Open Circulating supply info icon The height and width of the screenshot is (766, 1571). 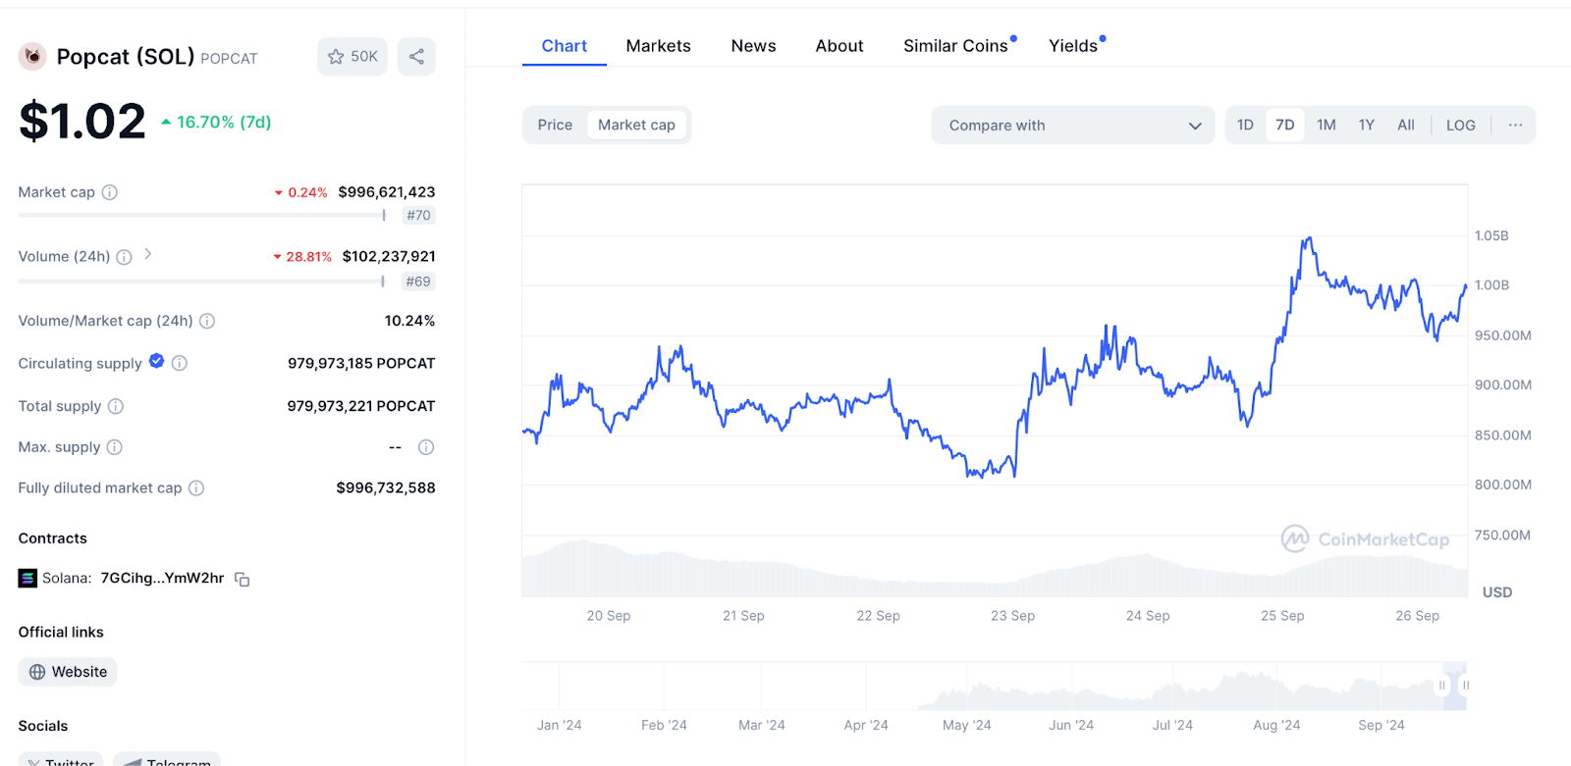(180, 363)
